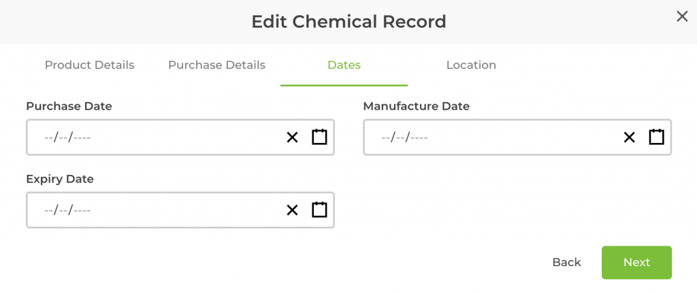Switch to the Product Details tab
This screenshot has width=697, height=292.
(89, 65)
